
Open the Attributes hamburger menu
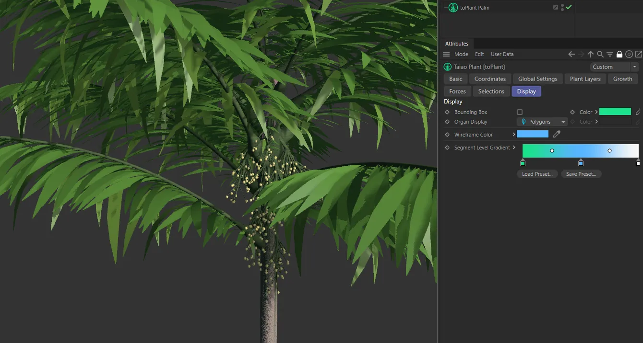(x=446, y=54)
